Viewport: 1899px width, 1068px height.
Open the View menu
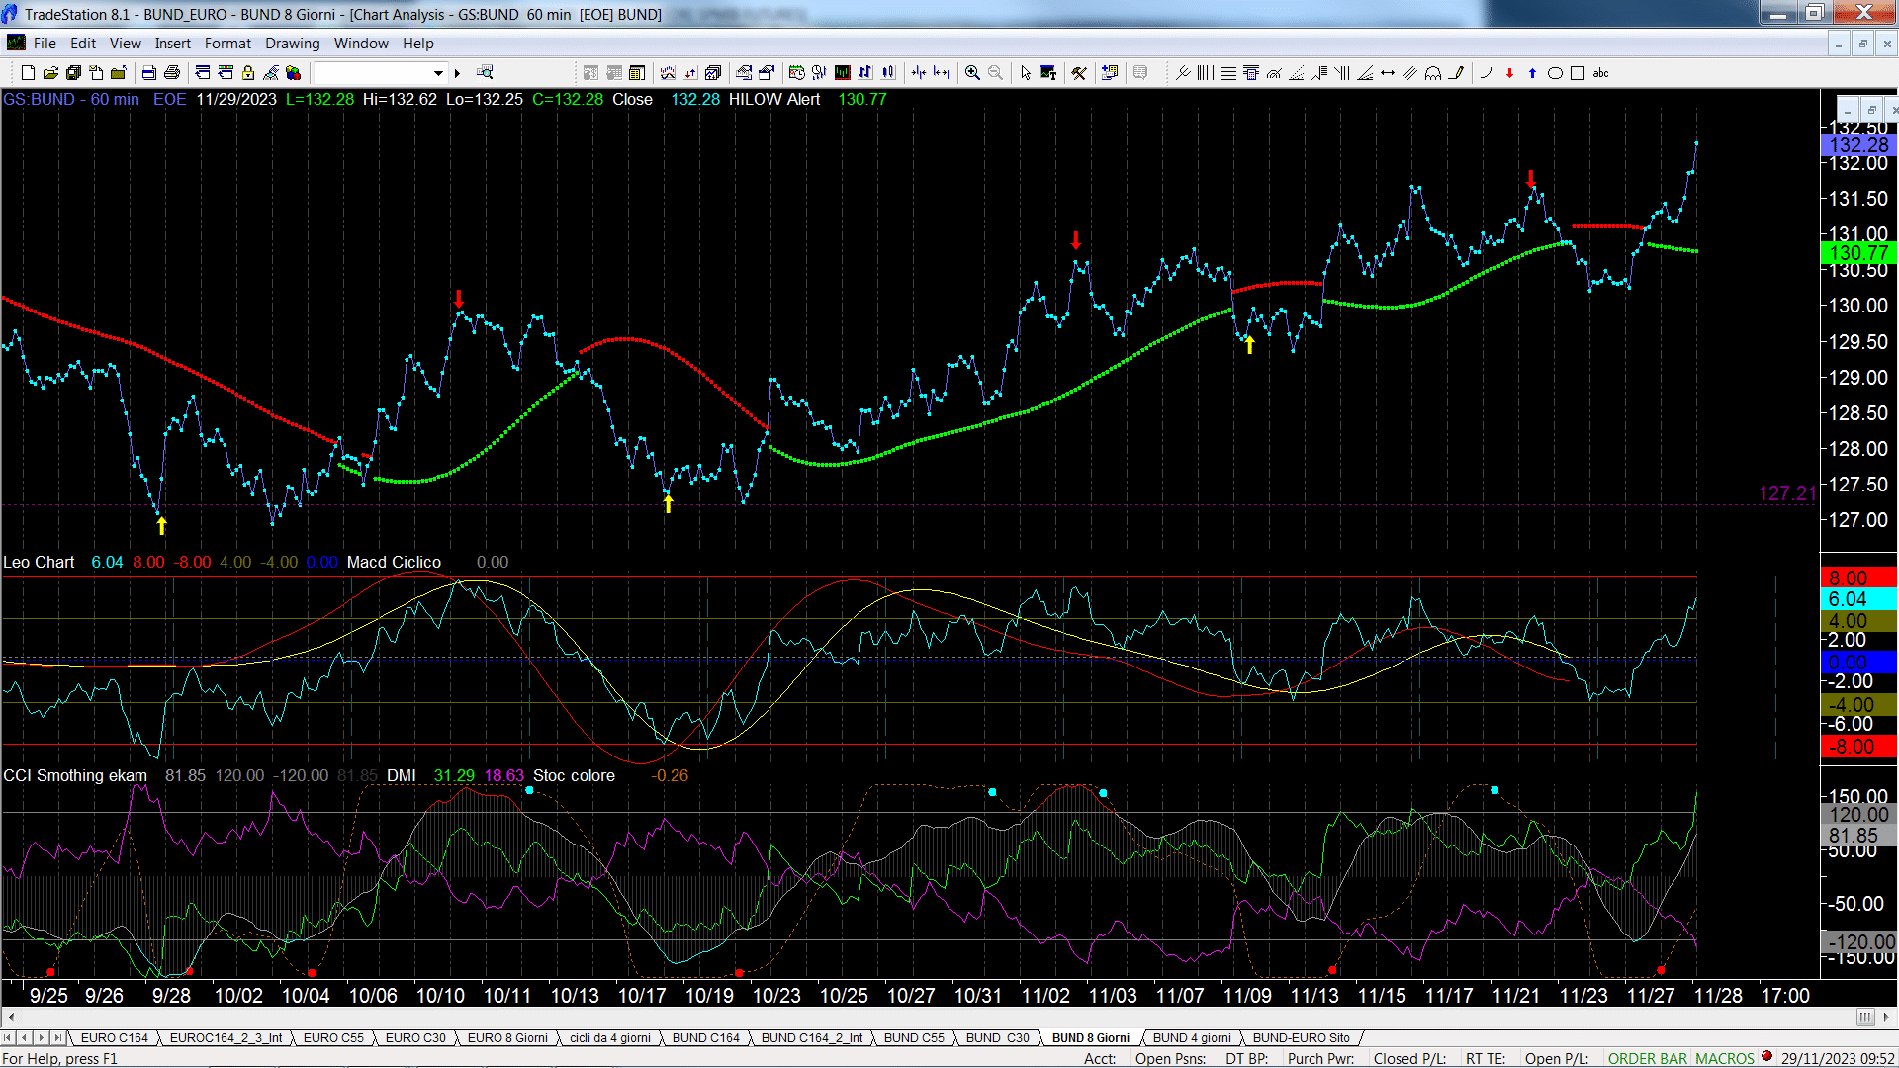coord(125,44)
